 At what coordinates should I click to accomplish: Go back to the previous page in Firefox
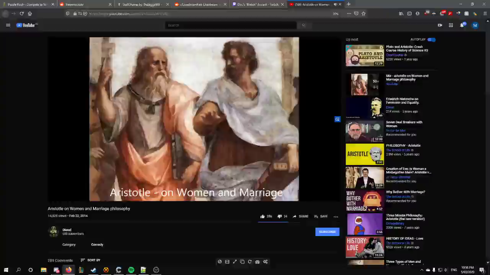(x=5, y=14)
